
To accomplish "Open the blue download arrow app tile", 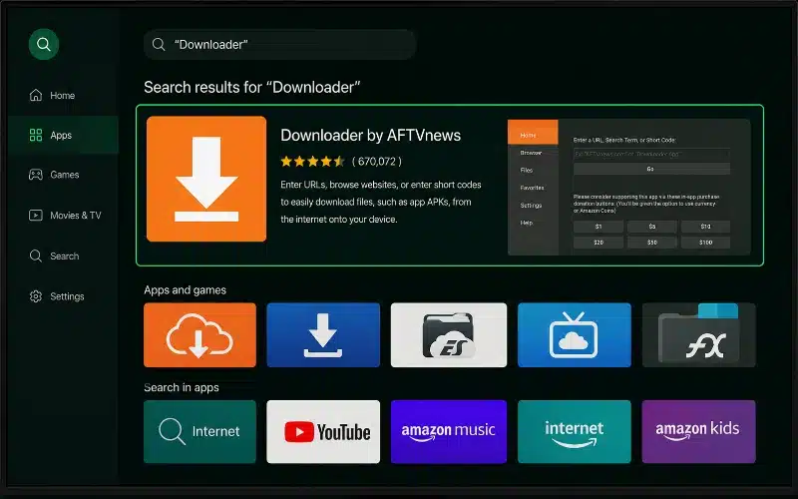I will [x=323, y=335].
